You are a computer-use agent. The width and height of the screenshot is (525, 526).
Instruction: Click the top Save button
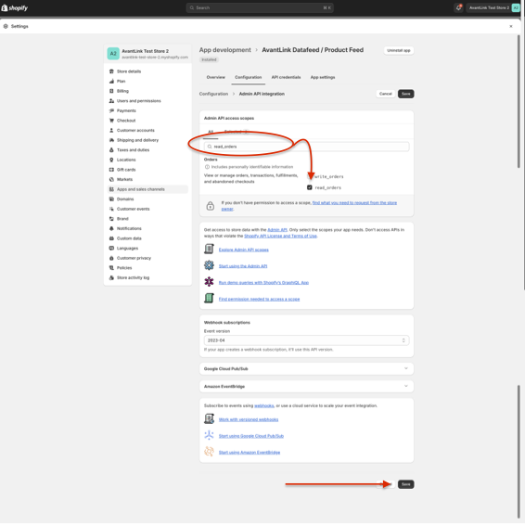406,94
